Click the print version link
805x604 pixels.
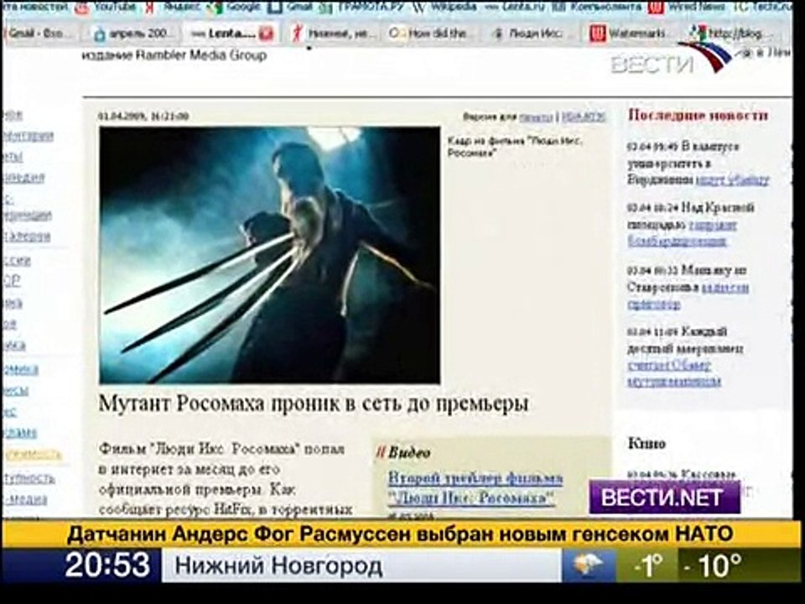click(x=536, y=117)
